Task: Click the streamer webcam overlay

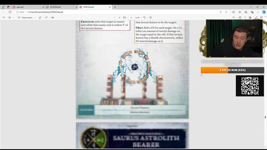Action: 234,38
